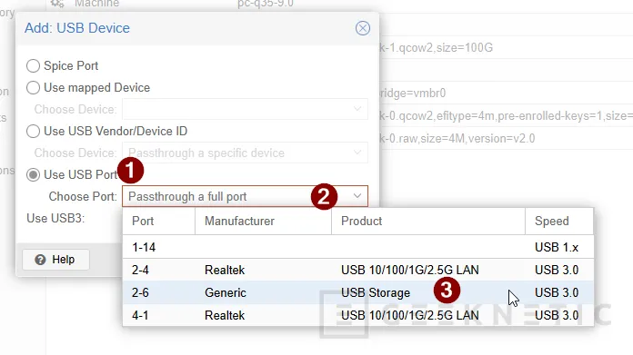The width and height of the screenshot is (633, 355).
Task: Choose port 4-1 Realtek LAN row
Action: point(358,315)
